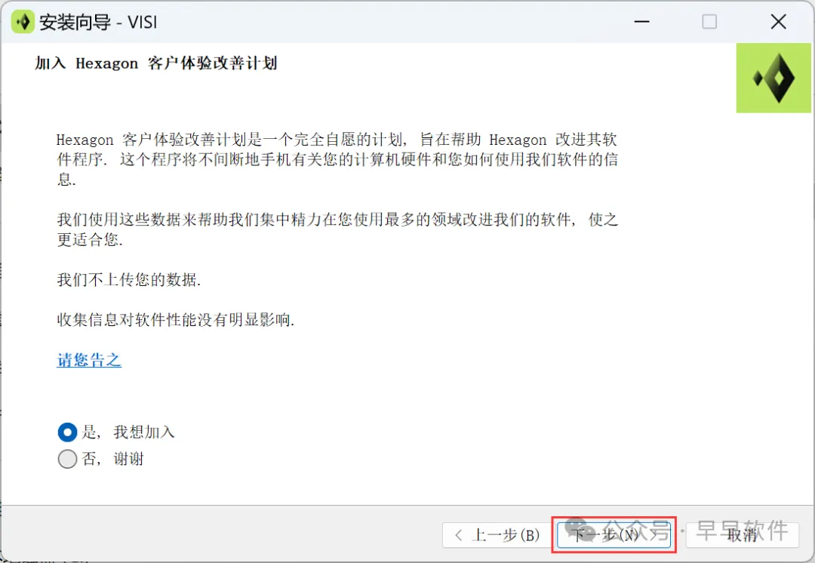Viewport: 815px width, 563px height.
Task: Click the 谢谢 label beside second radio
Action: click(128, 459)
